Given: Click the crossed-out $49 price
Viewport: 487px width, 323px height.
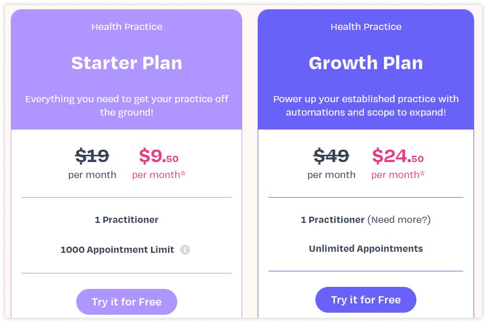Looking at the screenshot, I should tap(331, 155).
